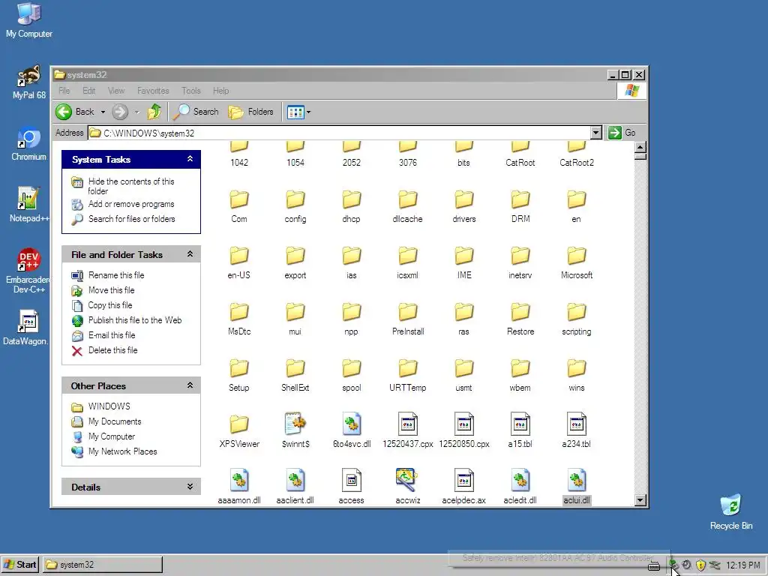Click the green Back arrow icon

(64, 112)
